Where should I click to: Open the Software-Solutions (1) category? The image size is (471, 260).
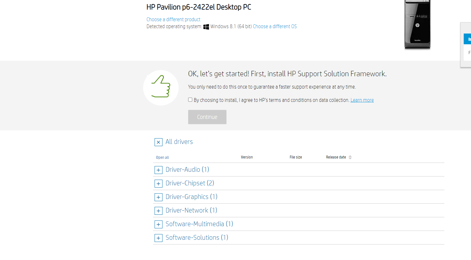coord(197,238)
